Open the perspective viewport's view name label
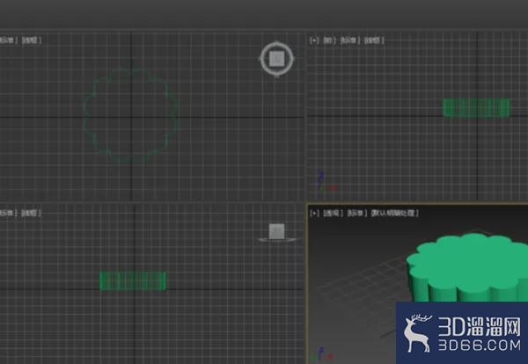The width and height of the screenshot is (528, 364). (x=333, y=214)
